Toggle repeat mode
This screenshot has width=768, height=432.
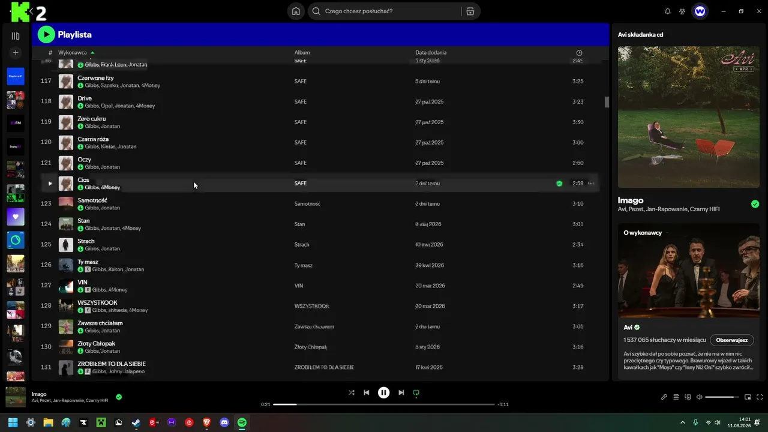point(416,392)
